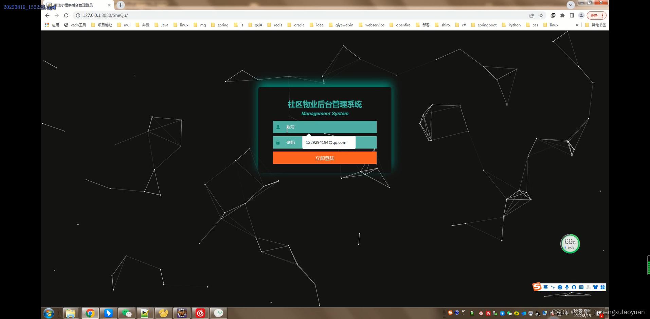Open the shirt skin icon on Sogou bar
This screenshot has height=319, width=650.
pyautogui.click(x=595, y=287)
